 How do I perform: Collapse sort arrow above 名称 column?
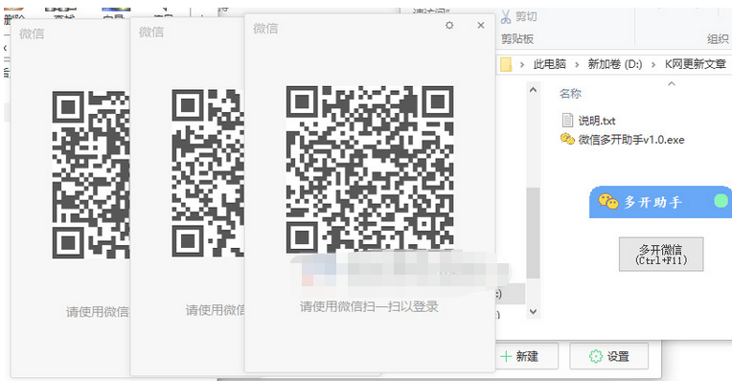[672, 84]
